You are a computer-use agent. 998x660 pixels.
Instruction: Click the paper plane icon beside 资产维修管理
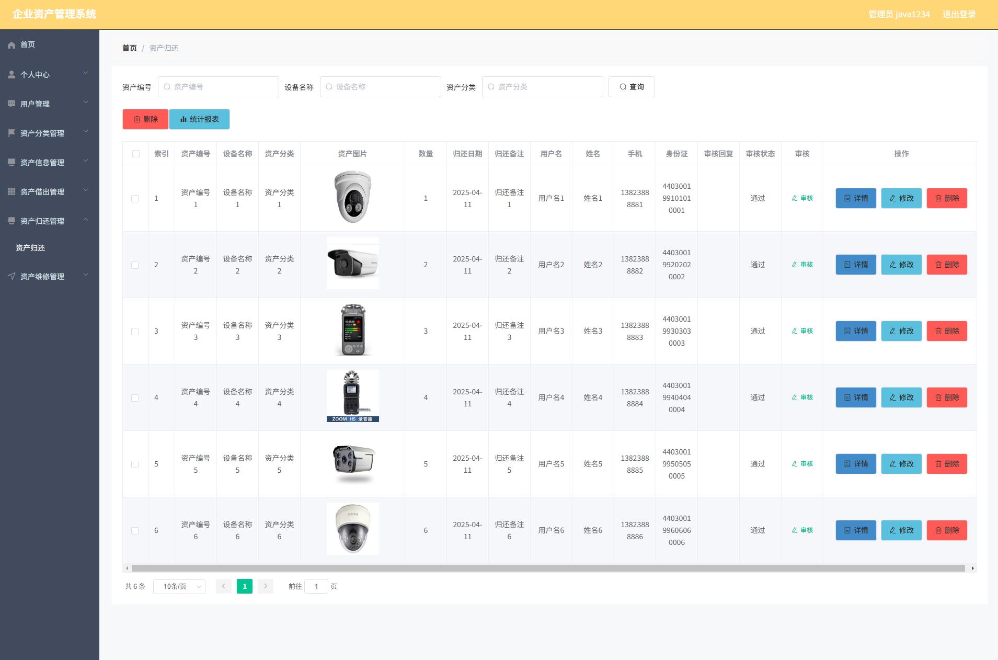click(12, 276)
